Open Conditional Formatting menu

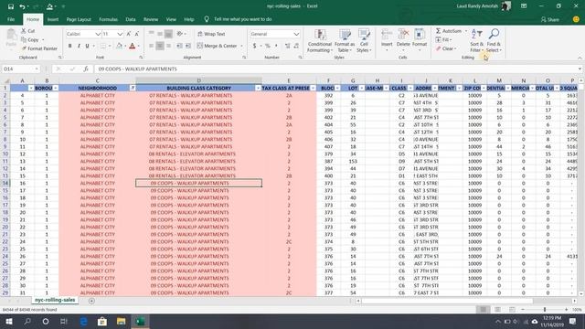pyautogui.click(x=320, y=40)
